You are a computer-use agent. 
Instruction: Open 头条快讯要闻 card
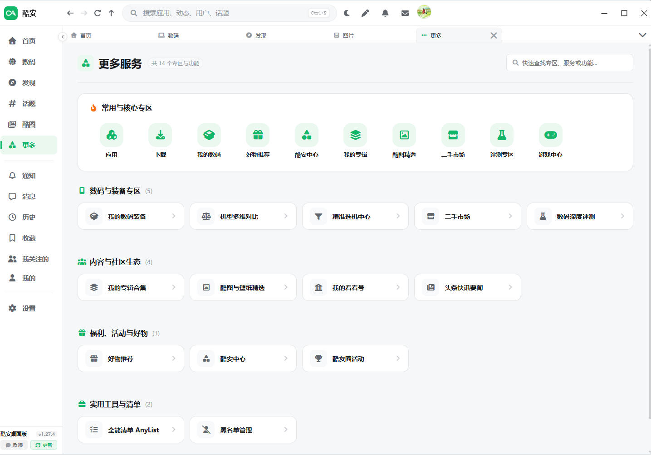(468, 287)
